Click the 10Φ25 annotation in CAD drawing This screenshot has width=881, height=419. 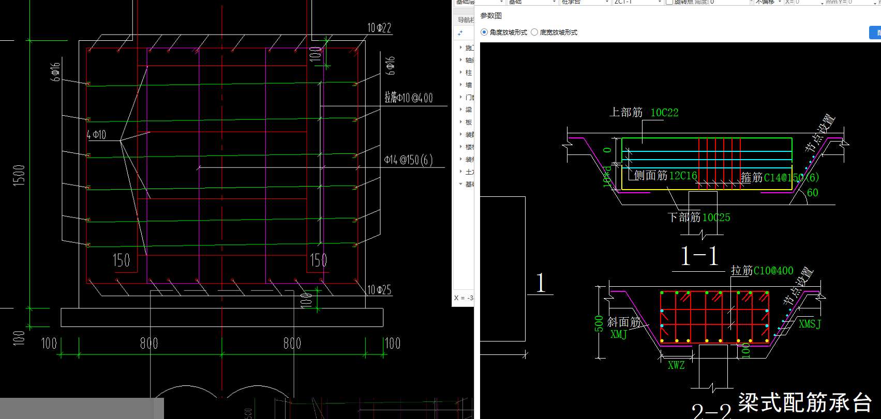[379, 290]
